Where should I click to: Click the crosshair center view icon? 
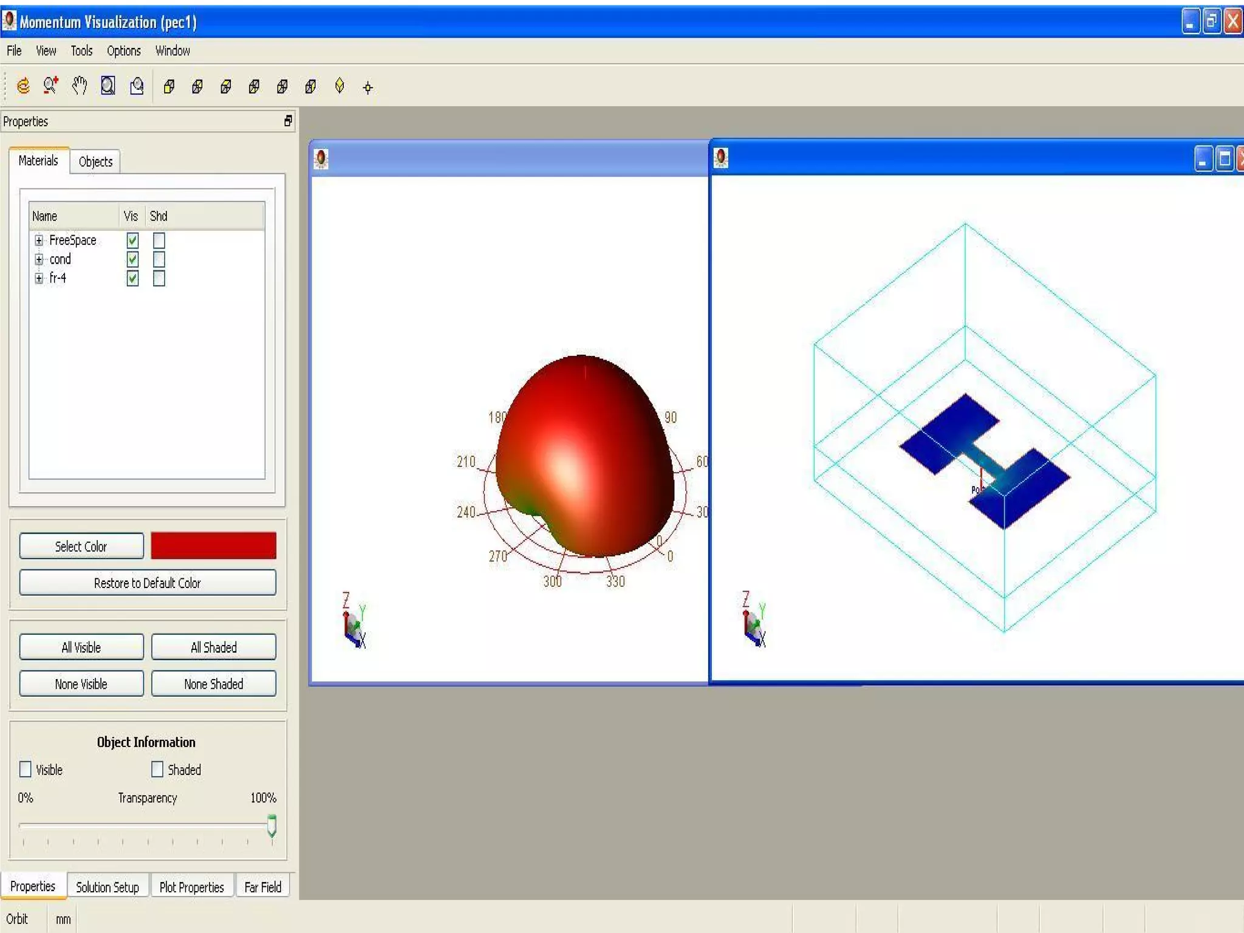click(367, 87)
